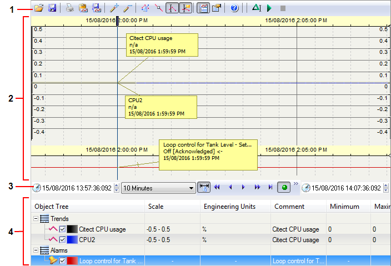This screenshot has width=391, height=266.
Task: Click the add pen wand icon
Action: [114, 8]
